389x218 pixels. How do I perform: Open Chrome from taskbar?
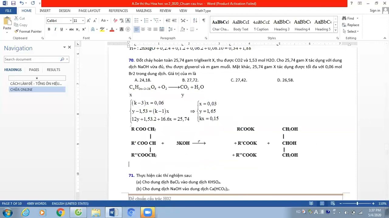click(x=60, y=213)
